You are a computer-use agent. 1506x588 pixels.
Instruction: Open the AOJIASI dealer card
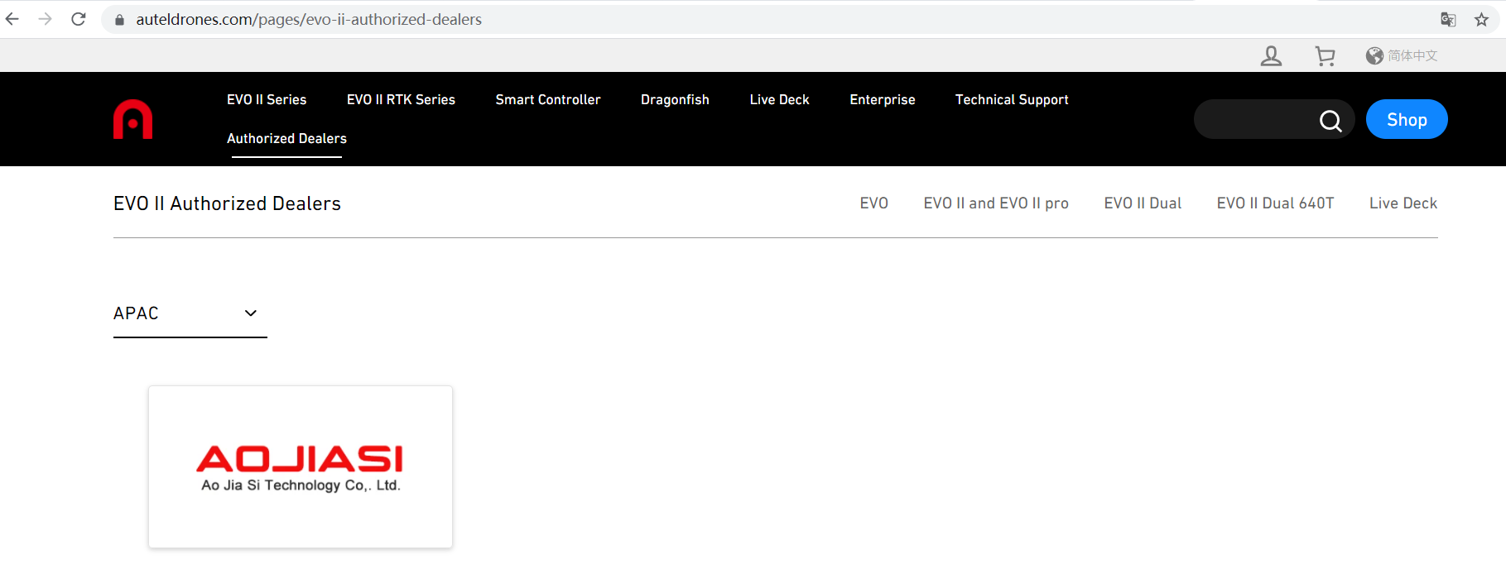[x=301, y=466]
